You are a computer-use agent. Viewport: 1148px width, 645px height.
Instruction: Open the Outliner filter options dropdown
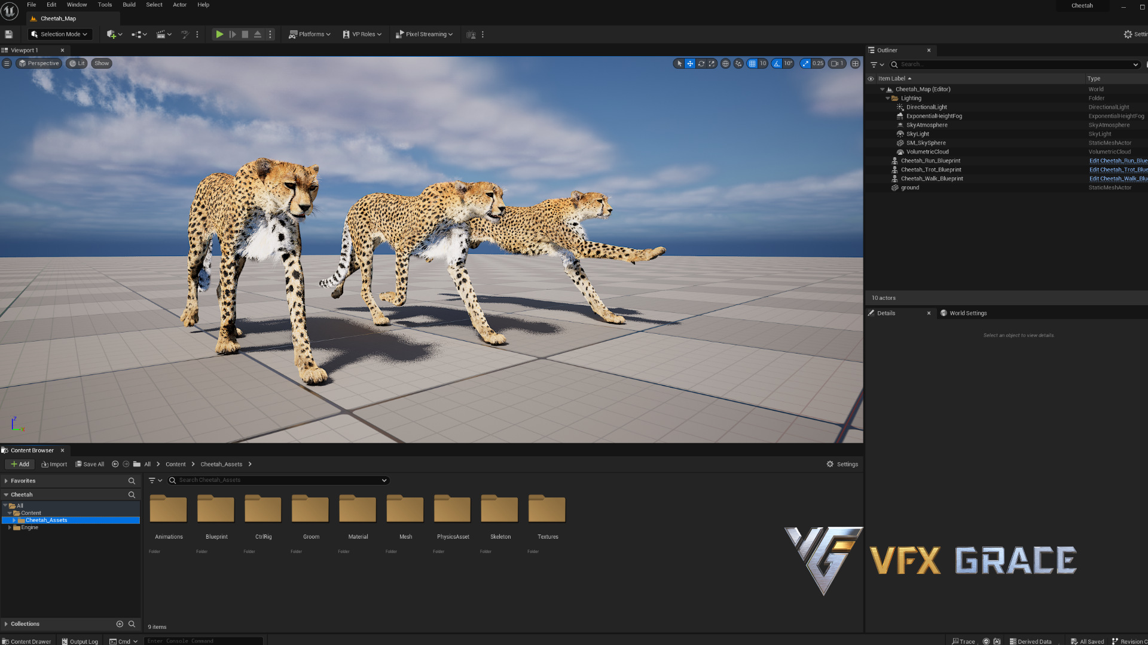(877, 64)
